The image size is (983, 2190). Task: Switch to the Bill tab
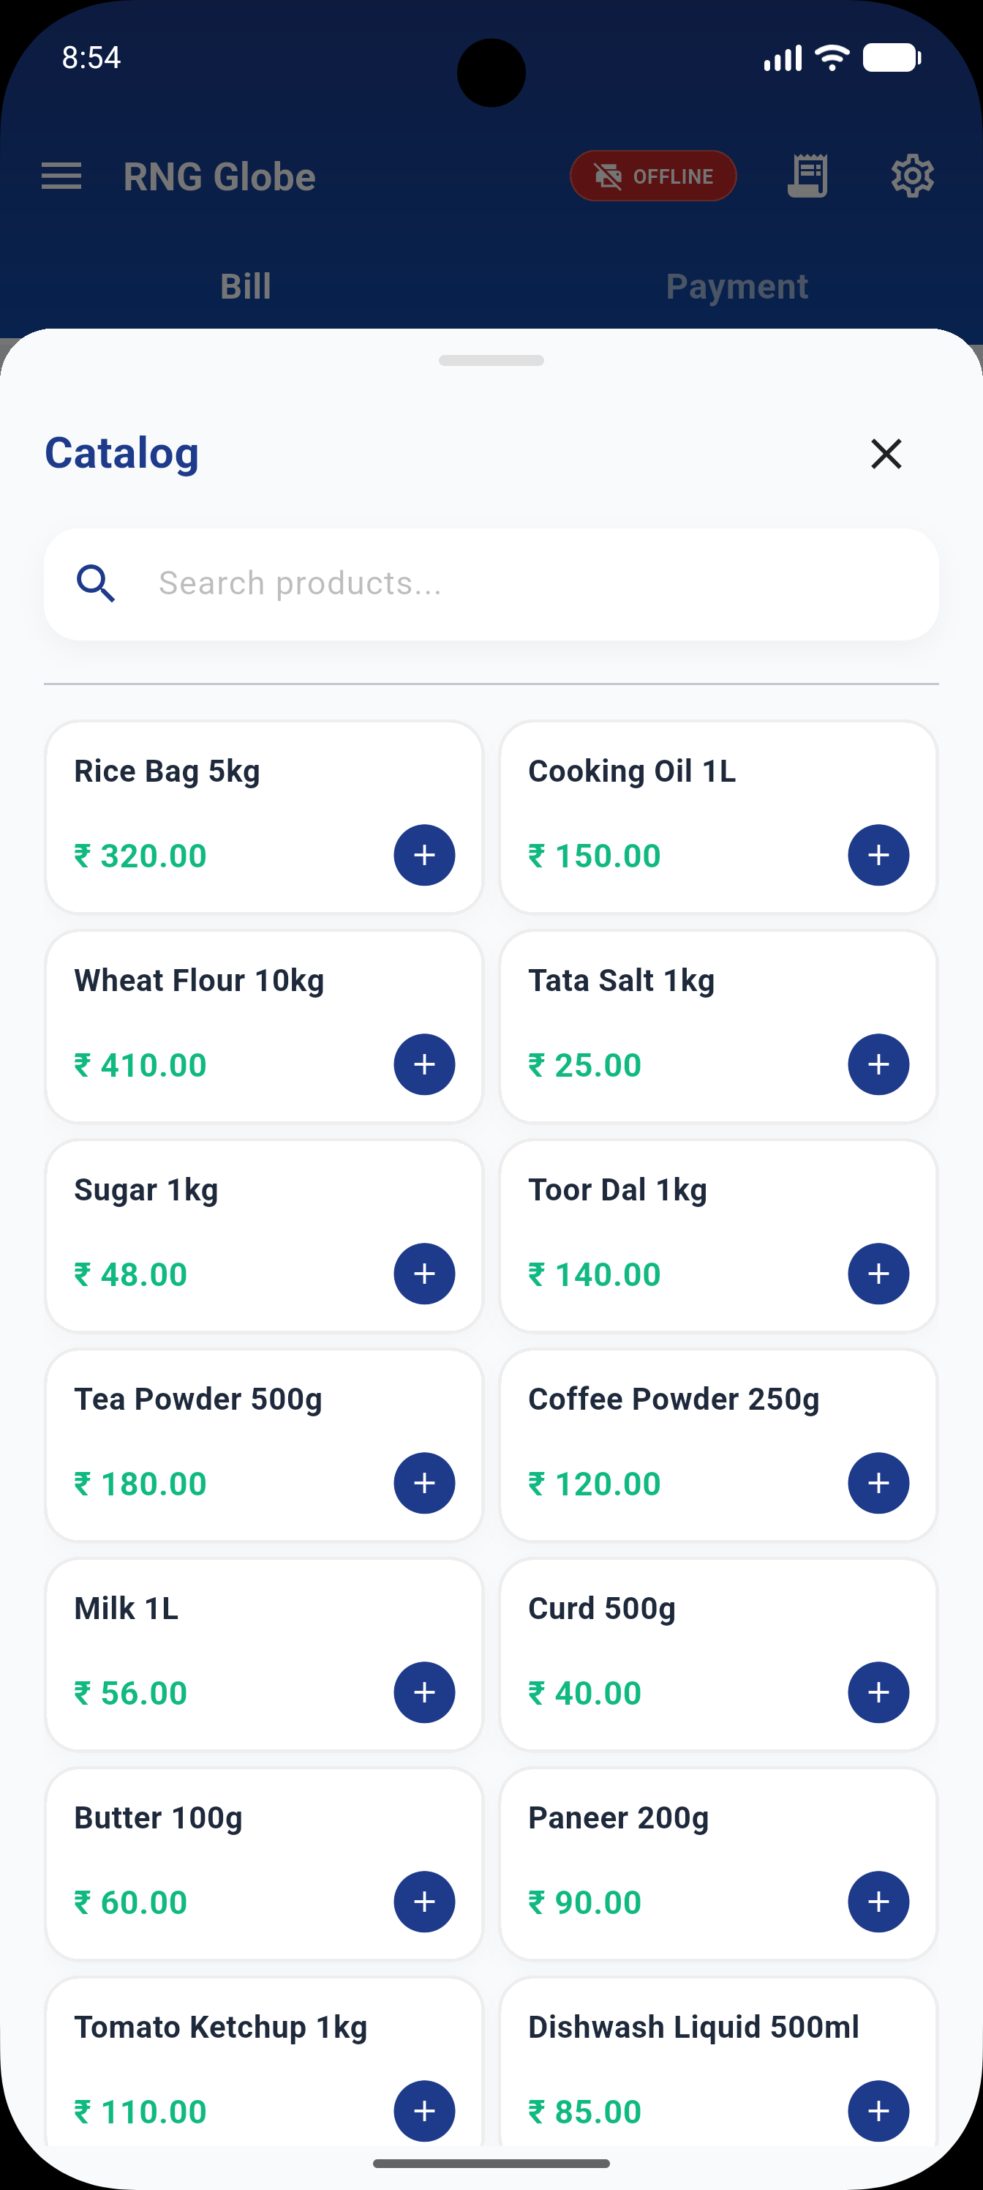(246, 286)
